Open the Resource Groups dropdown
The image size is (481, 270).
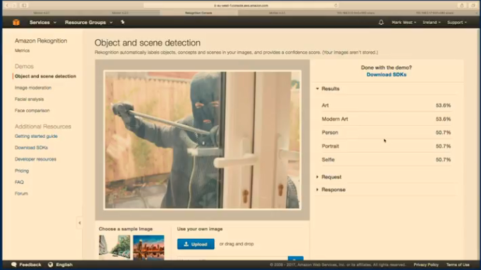click(89, 22)
